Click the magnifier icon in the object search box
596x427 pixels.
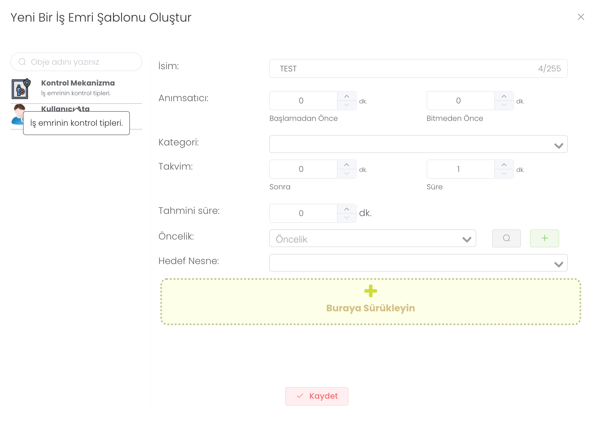(22, 62)
